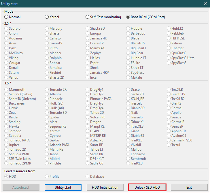This screenshot has height=193, width=210.
Task: Select Database as resource source
Action: pos(88,177)
